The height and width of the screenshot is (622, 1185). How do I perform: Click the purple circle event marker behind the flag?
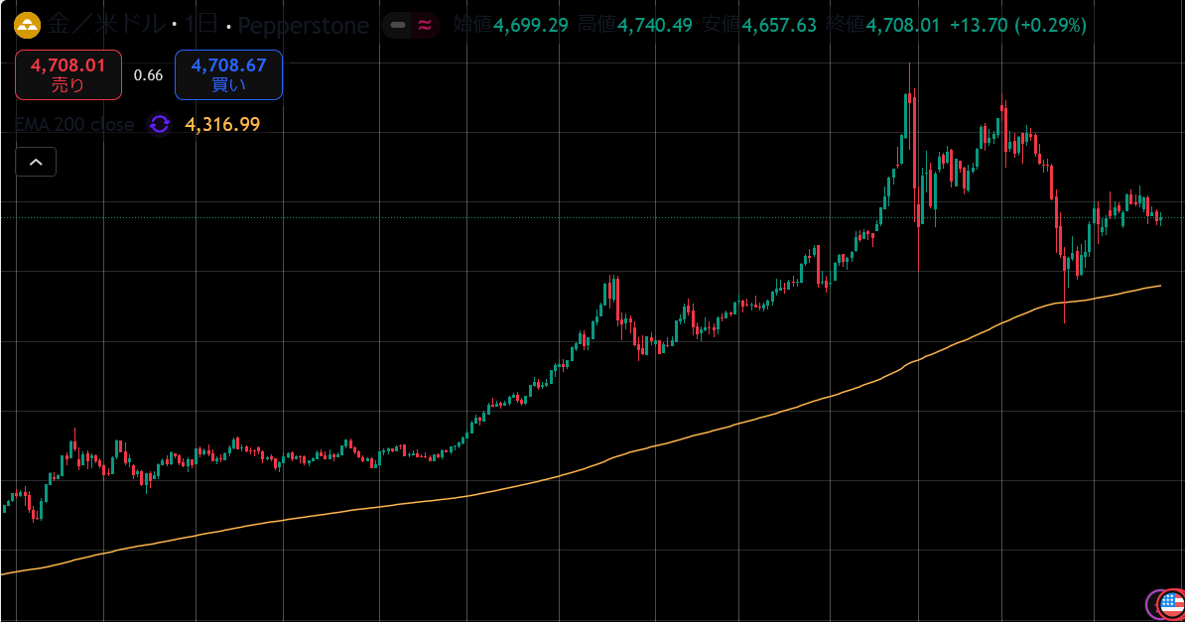click(x=1155, y=603)
